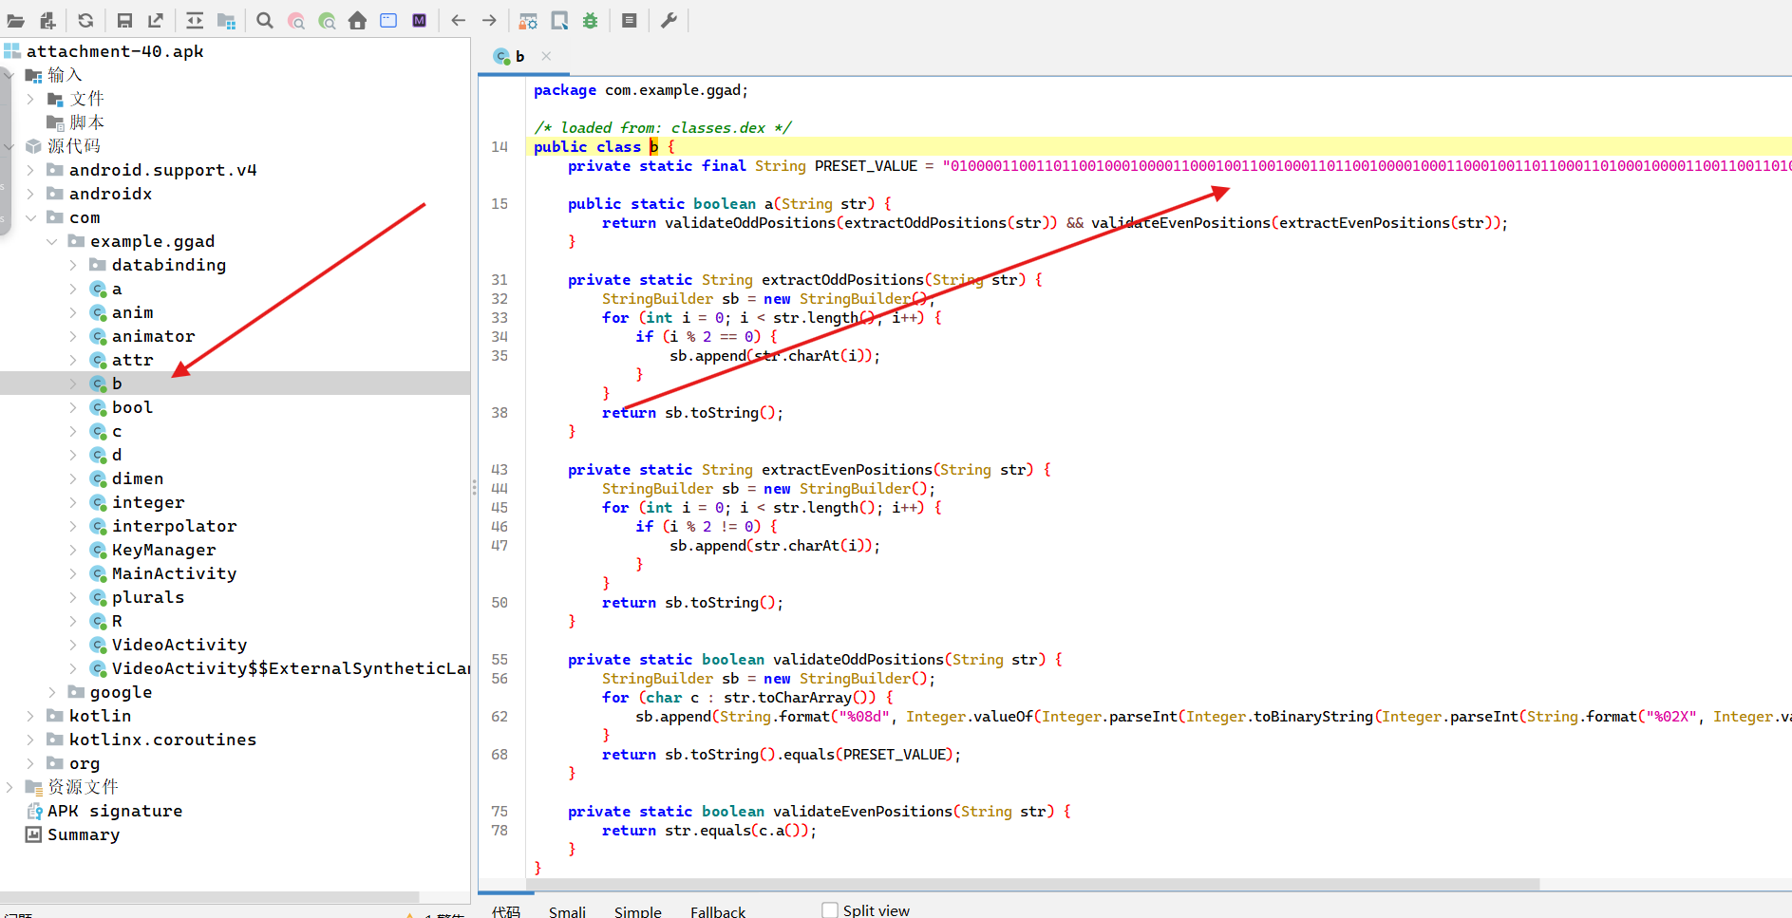Image resolution: width=1792 pixels, height=918 pixels.
Task: Expand the kotlin package
Action: pyautogui.click(x=30, y=716)
